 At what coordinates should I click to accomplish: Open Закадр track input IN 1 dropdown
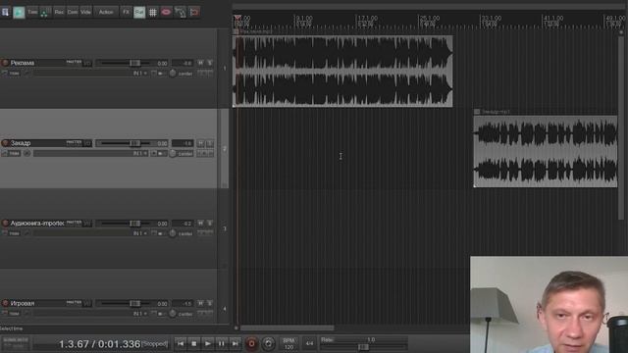(x=139, y=153)
